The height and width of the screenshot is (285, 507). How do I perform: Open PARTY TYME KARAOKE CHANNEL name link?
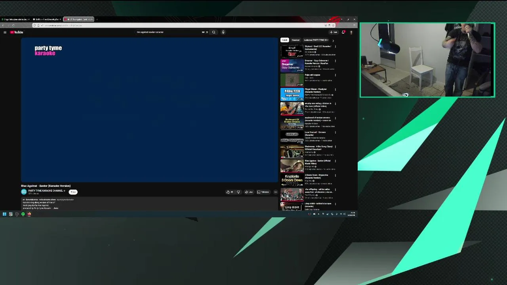(46, 191)
